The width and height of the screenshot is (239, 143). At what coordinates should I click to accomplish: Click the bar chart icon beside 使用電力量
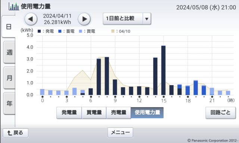[x=14, y=6]
